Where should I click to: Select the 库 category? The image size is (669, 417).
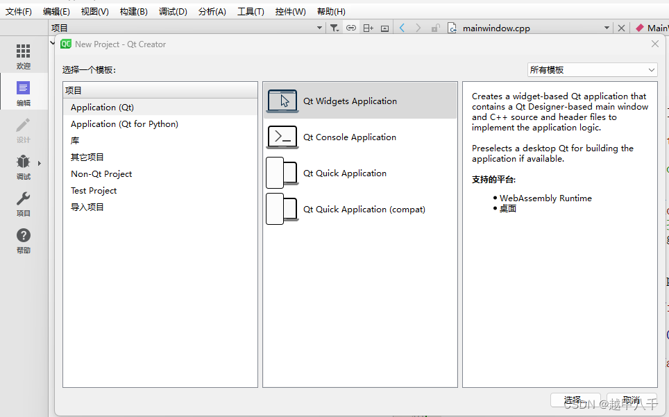[x=160, y=141]
